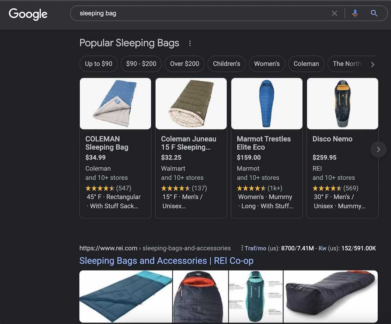
Task: Click the Google logo
Action: [x=28, y=14]
